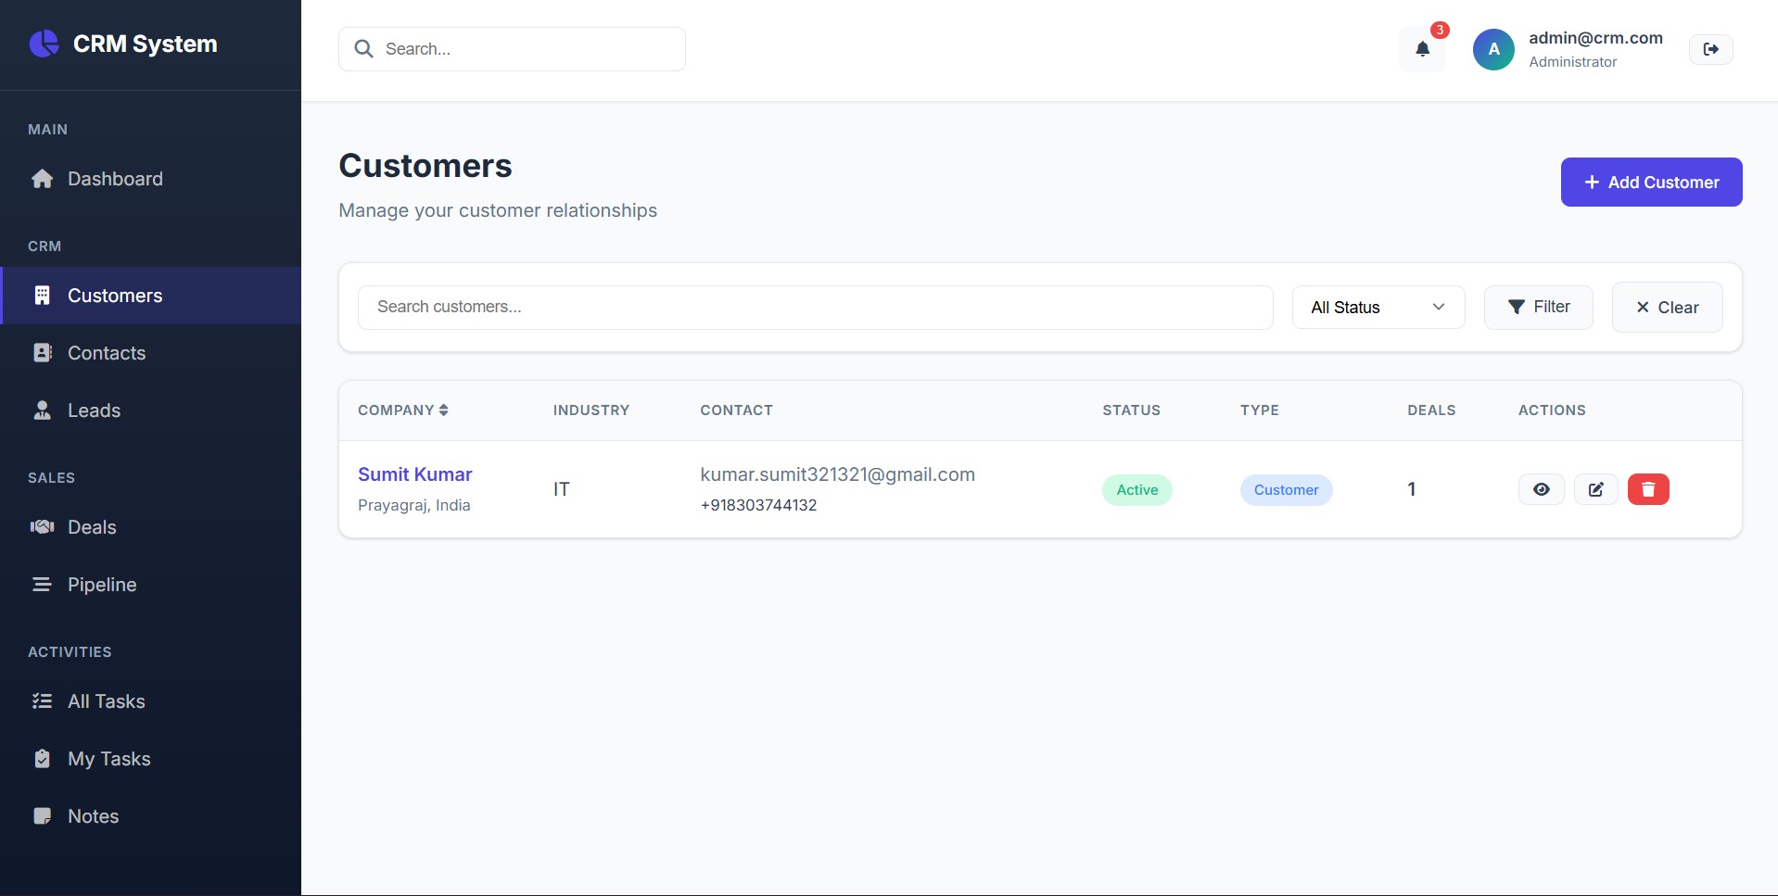Open the All Status dropdown
Image resolution: width=1778 pixels, height=896 pixels.
click(1378, 308)
